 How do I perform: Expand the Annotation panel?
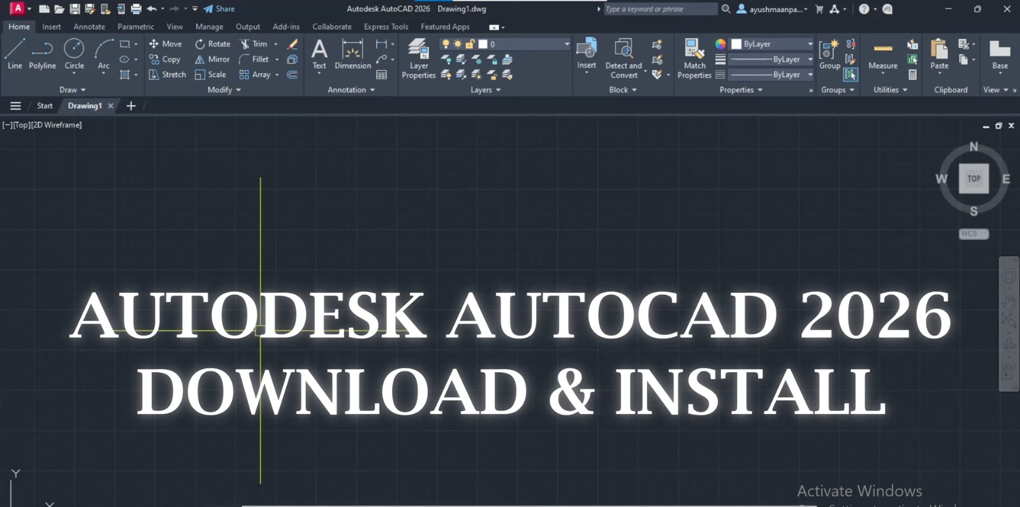point(351,90)
